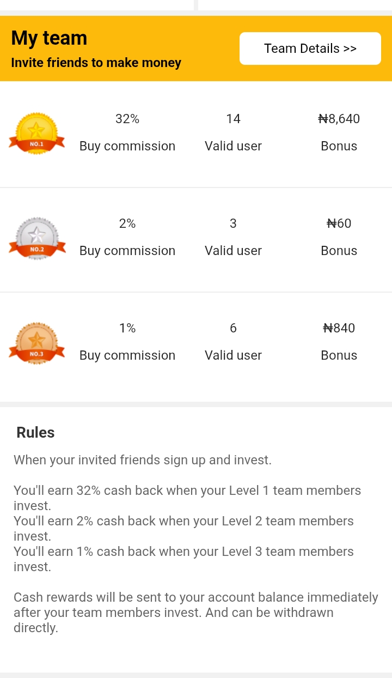Click the Rules heading
The image size is (392, 678).
[x=35, y=432]
